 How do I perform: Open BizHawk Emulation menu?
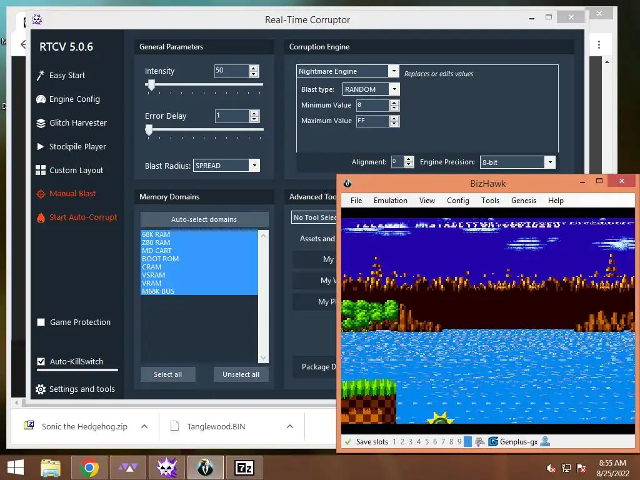click(391, 201)
